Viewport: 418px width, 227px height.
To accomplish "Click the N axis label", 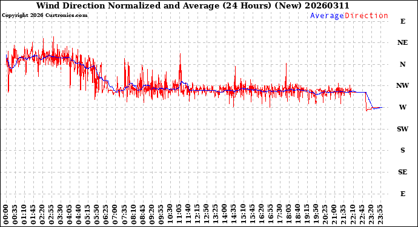I will [x=402, y=64].
